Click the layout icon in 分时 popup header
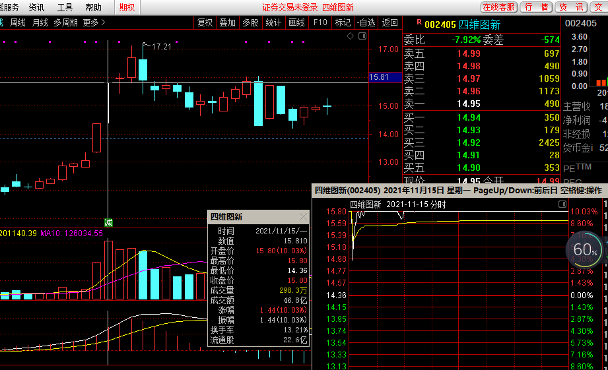The width and height of the screenshot is (608, 370). pyautogui.click(x=562, y=204)
